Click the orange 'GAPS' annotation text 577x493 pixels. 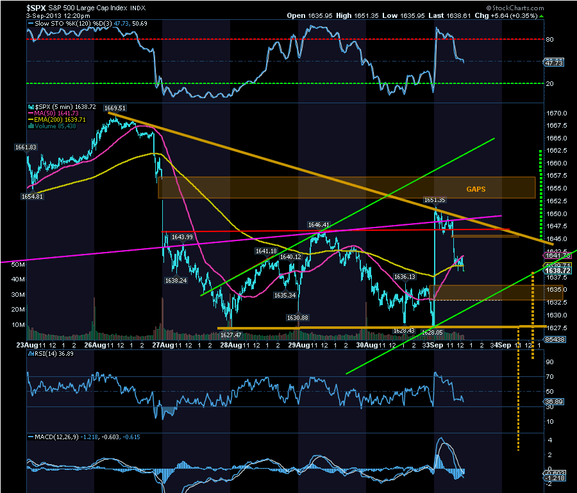476,189
